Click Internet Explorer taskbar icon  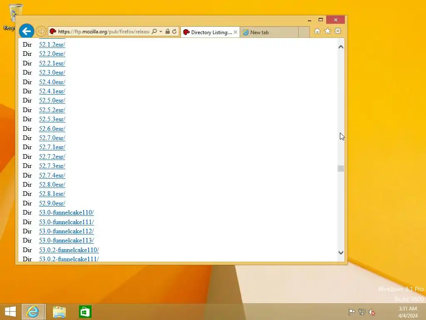[x=32, y=312]
